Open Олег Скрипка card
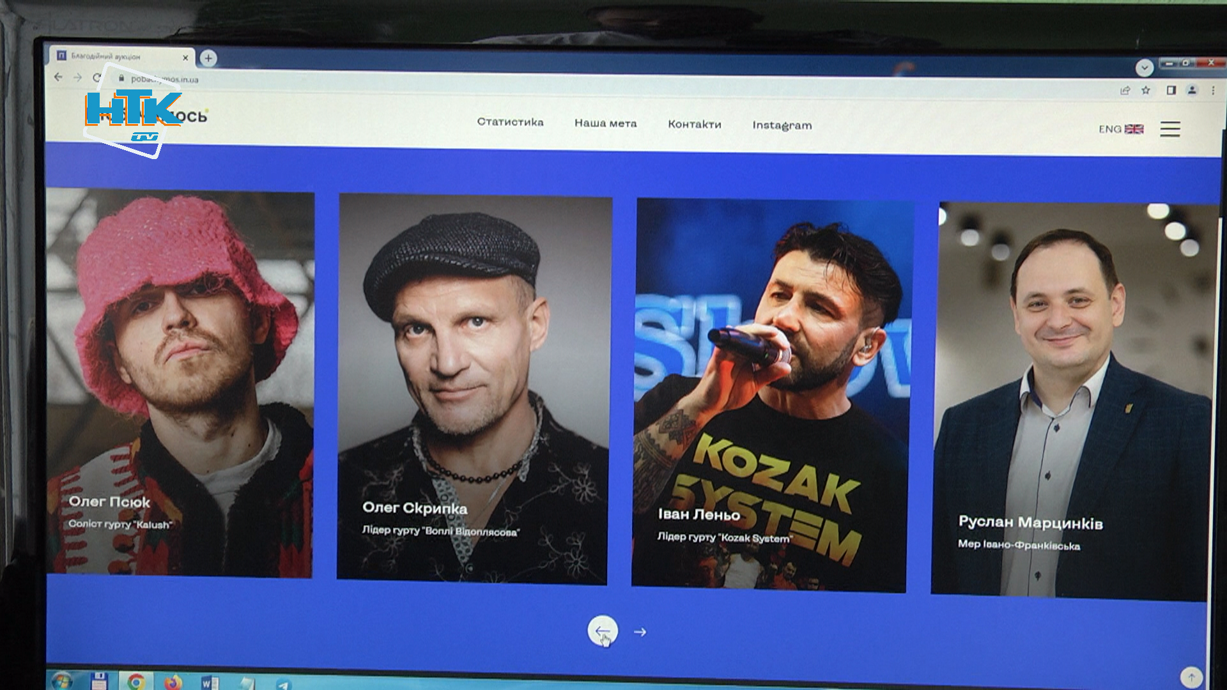1227x690 pixels. 473,388
